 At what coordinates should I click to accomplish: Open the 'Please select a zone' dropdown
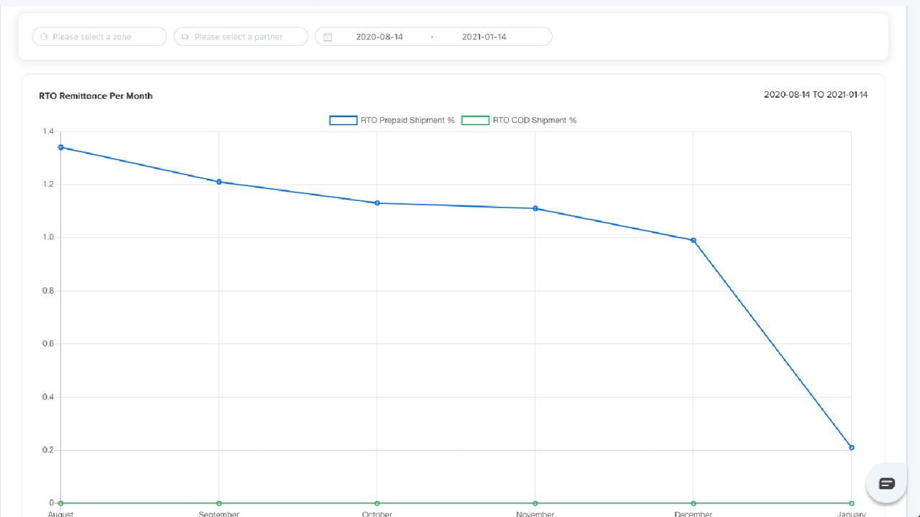pos(99,37)
